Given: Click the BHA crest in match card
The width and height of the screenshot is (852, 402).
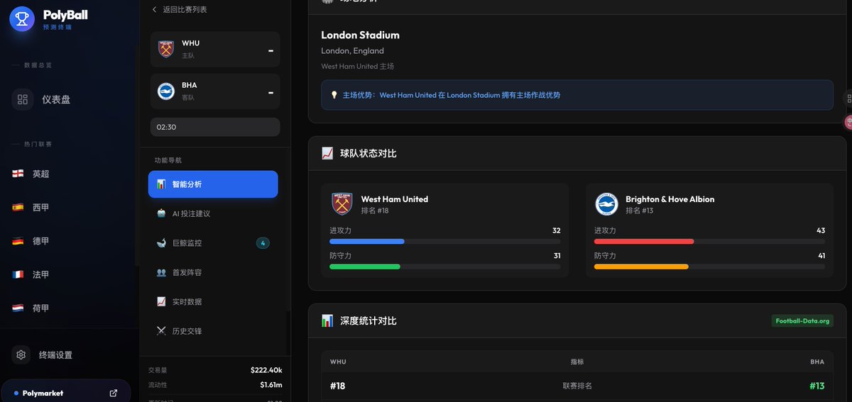Looking at the screenshot, I should tap(166, 91).
